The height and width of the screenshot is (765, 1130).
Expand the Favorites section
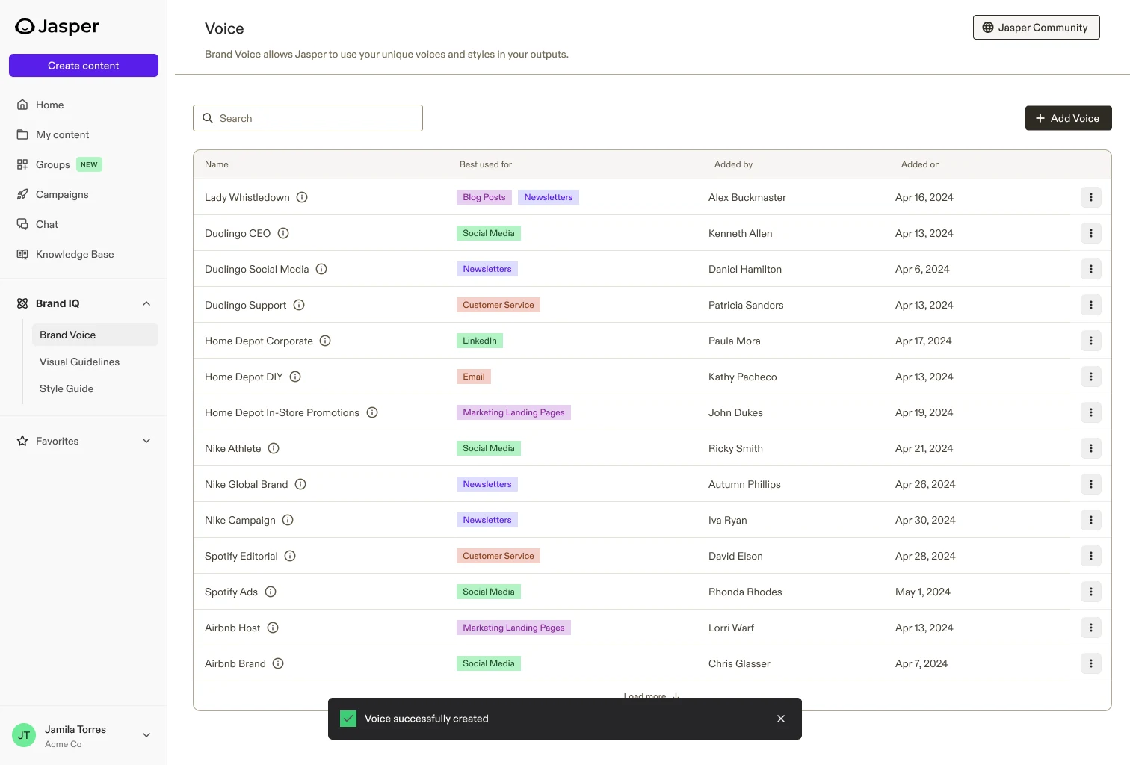146,441
